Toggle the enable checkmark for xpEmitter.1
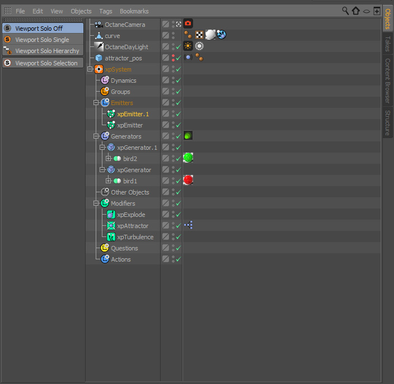Screen dimensions: 394x384 point(179,114)
